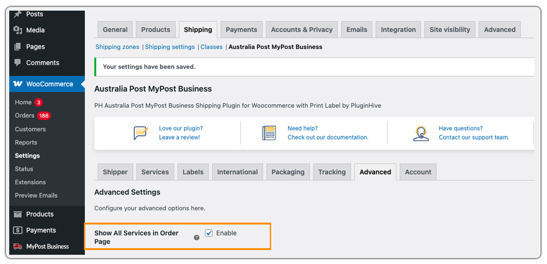Image resolution: width=547 pixels, height=264 pixels.
Task: Open the top Advanced WooCommerce tab
Action: (x=499, y=30)
